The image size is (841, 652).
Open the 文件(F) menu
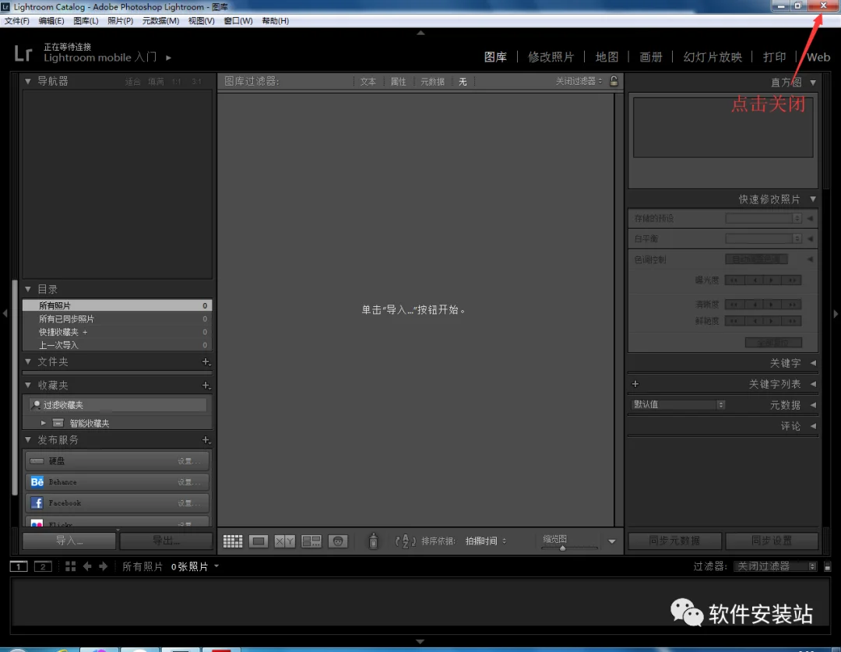(x=17, y=21)
